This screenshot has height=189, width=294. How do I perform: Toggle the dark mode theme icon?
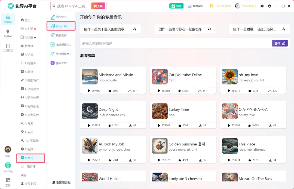[269, 6]
